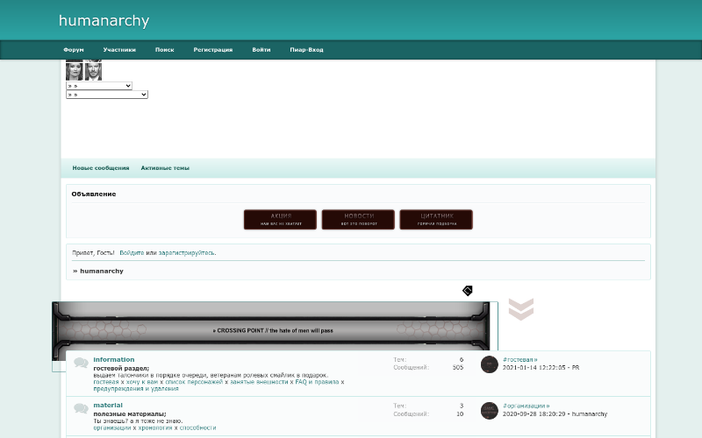Click the material forum speech bubble icon
Viewport: 702px width, 438px height.
tap(81, 408)
